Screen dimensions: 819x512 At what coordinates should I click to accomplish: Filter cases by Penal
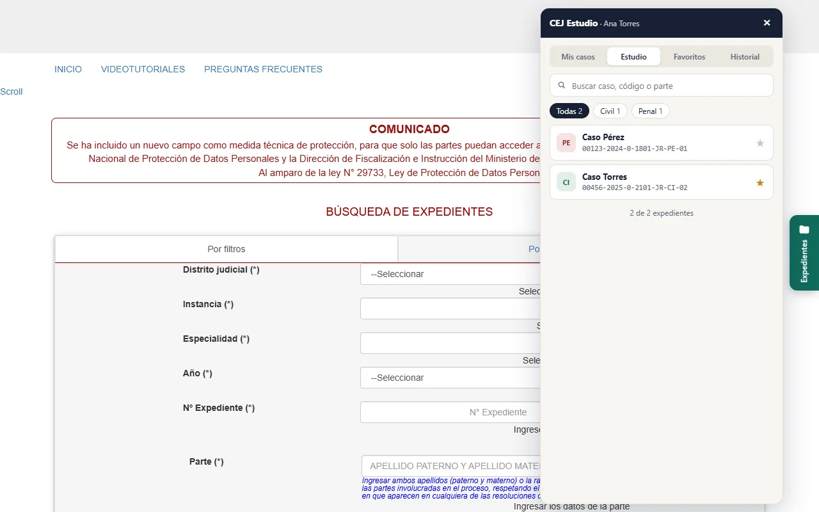click(x=651, y=111)
